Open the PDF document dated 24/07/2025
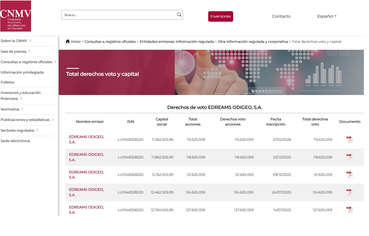Image resolution: width=369 pixels, height=236 pixels. point(350,192)
